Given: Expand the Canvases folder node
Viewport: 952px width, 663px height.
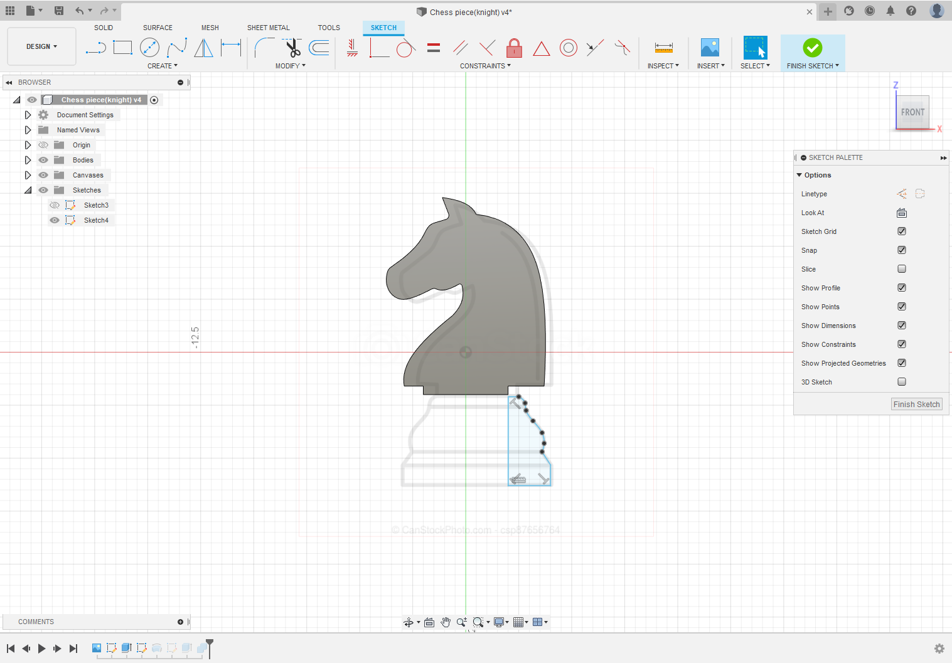Looking at the screenshot, I should pyautogui.click(x=28, y=175).
